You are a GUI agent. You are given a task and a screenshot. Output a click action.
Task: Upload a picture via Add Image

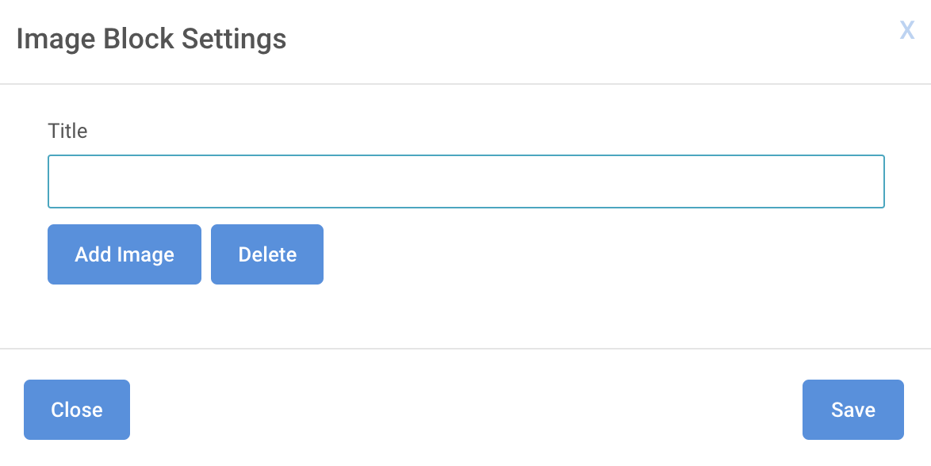point(125,254)
